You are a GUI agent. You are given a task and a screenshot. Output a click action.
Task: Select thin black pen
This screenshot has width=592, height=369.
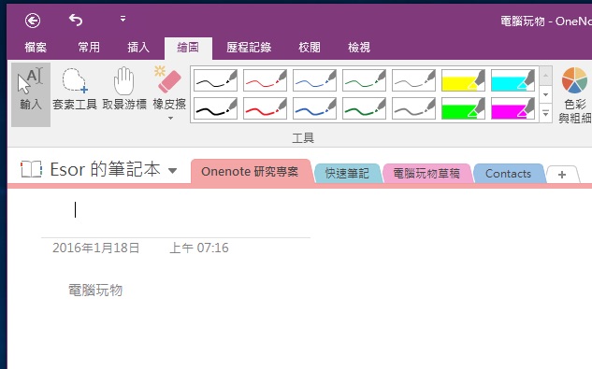216,80
